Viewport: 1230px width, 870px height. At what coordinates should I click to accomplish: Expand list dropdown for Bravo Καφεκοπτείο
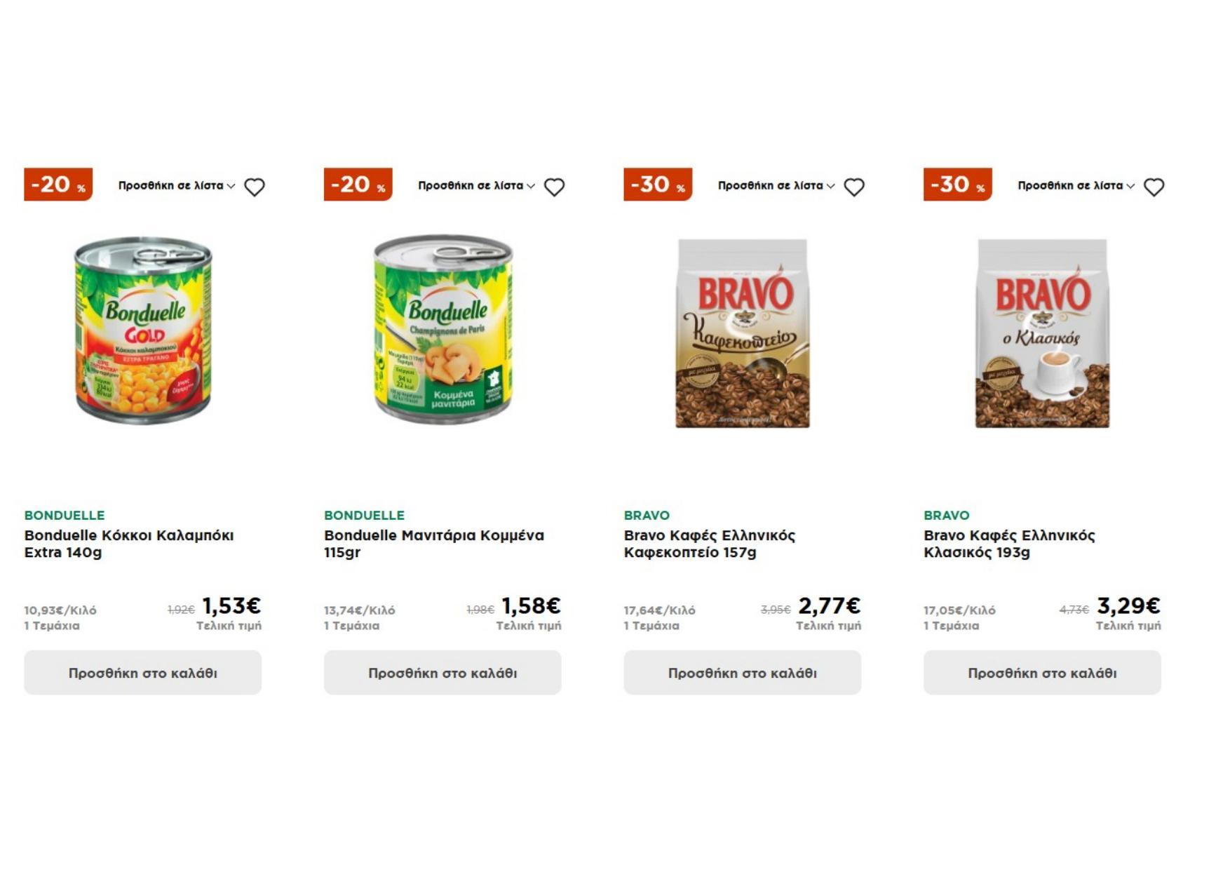776,186
